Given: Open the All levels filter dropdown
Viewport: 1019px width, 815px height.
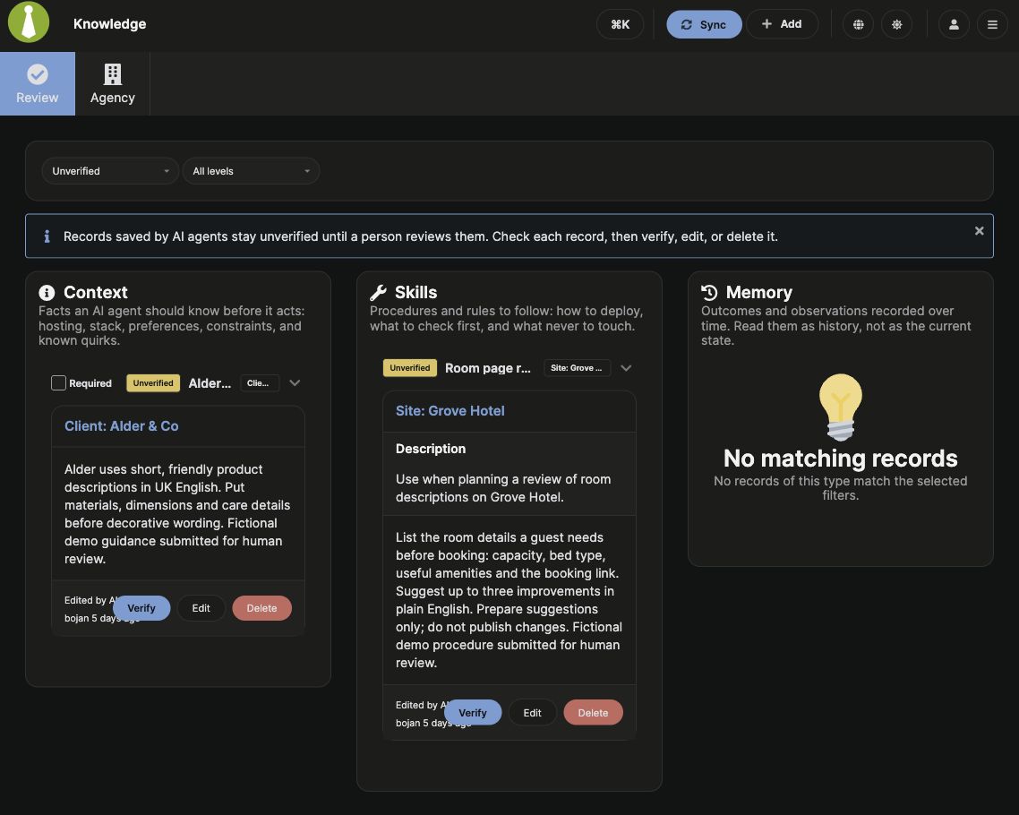Looking at the screenshot, I should (251, 171).
